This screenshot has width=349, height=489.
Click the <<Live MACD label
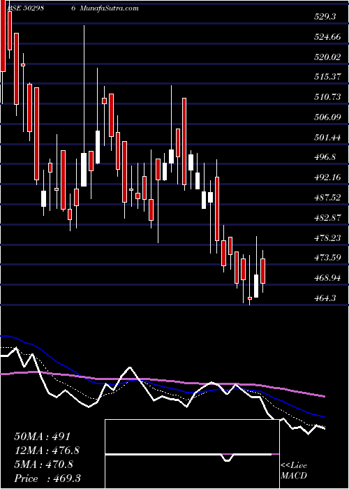click(294, 471)
